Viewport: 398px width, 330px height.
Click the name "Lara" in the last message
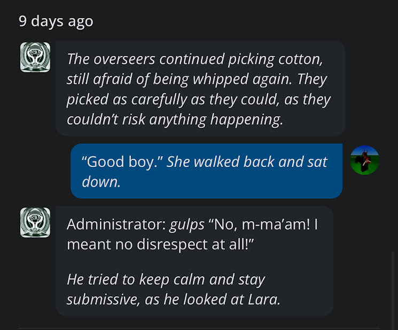click(262, 300)
